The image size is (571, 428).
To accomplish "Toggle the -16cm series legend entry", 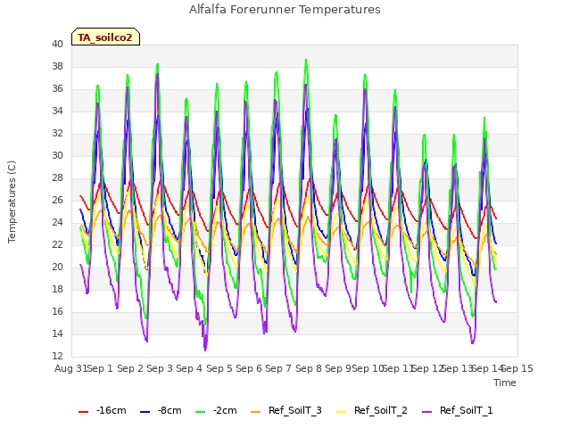I will [x=103, y=410].
